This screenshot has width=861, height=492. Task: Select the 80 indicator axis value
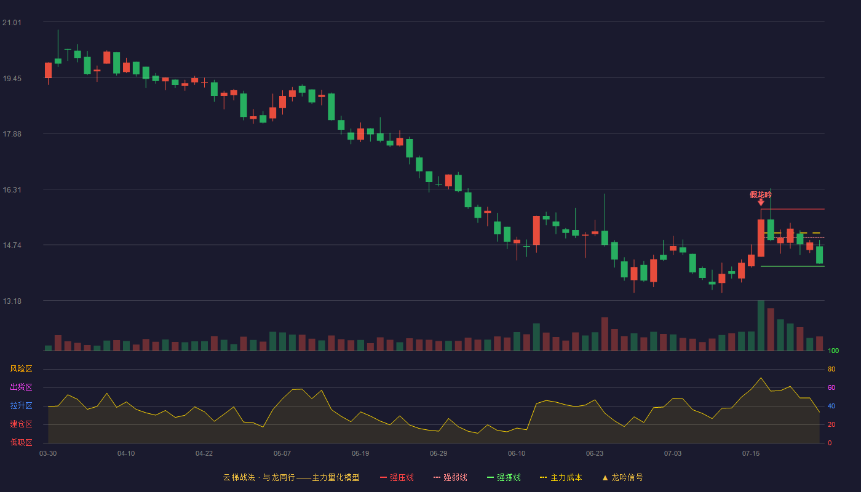pyautogui.click(x=831, y=370)
